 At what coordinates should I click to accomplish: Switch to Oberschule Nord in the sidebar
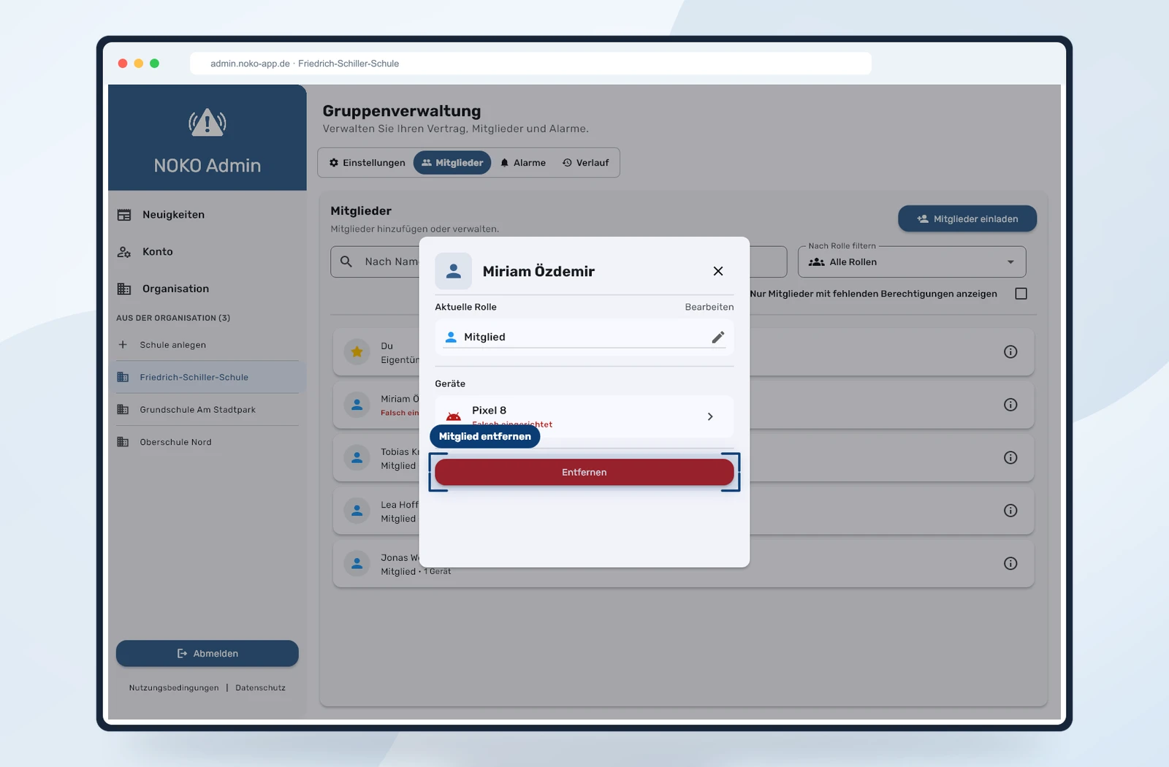point(207,442)
